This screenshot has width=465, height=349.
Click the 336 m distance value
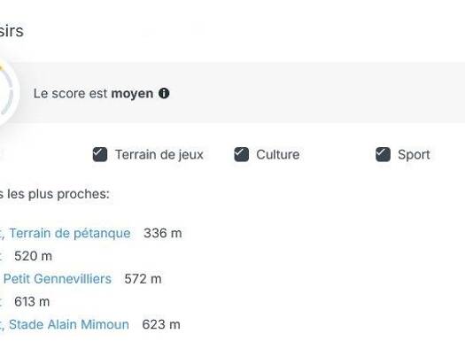click(x=162, y=233)
